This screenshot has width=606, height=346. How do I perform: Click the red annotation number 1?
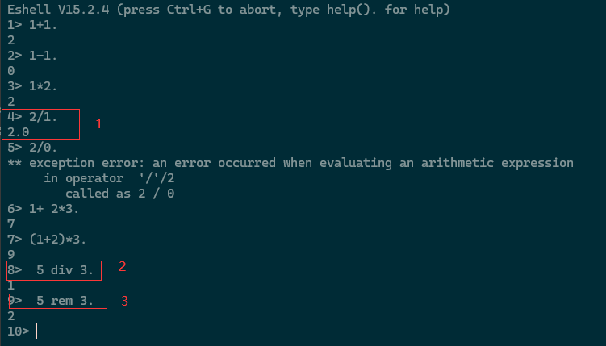[99, 124]
